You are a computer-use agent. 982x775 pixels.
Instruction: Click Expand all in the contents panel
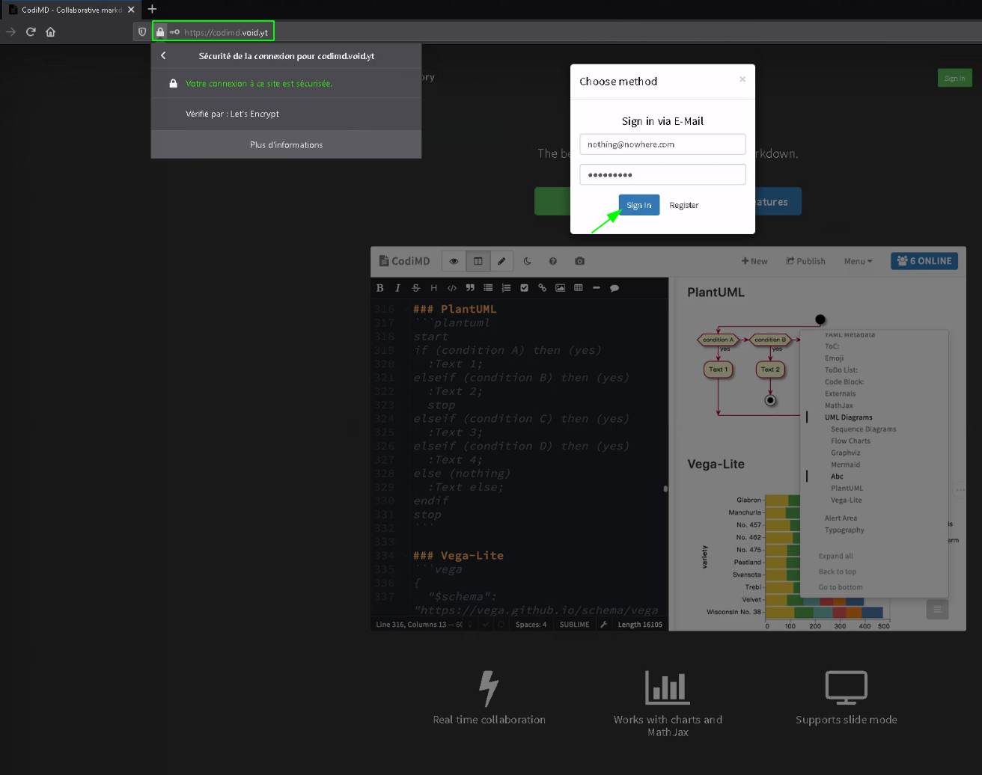[x=835, y=556]
